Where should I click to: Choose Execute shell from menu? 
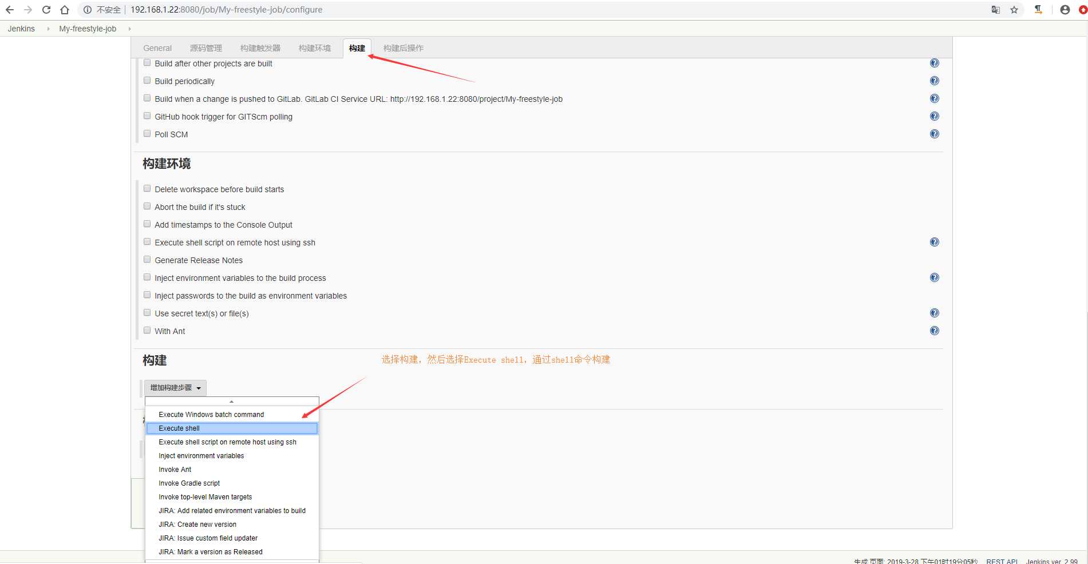coord(232,428)
